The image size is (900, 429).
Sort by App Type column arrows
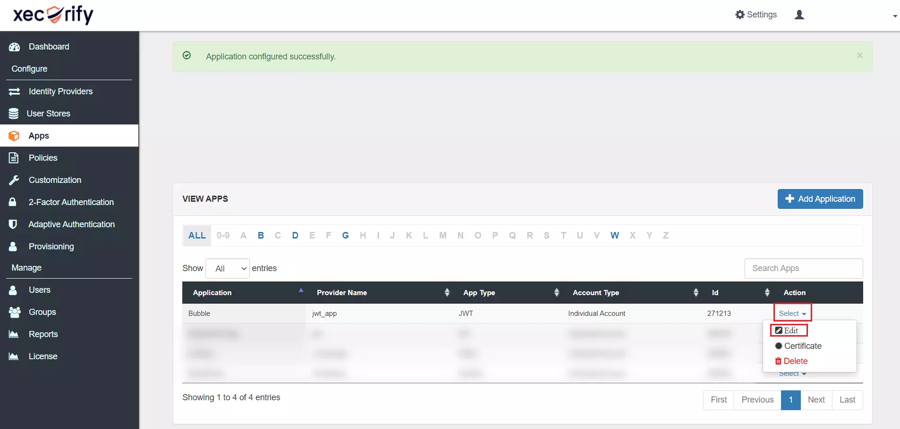(557, 292)
